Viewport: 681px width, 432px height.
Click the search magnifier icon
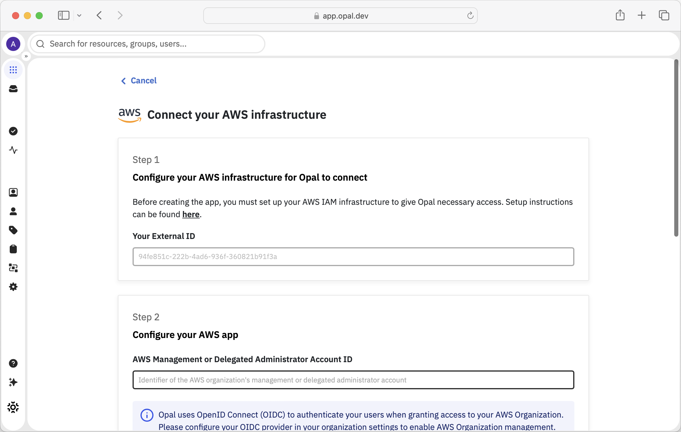(40, 44)
